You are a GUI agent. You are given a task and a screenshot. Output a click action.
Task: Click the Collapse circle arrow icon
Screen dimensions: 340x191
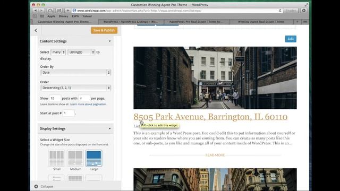pos(36,186)
